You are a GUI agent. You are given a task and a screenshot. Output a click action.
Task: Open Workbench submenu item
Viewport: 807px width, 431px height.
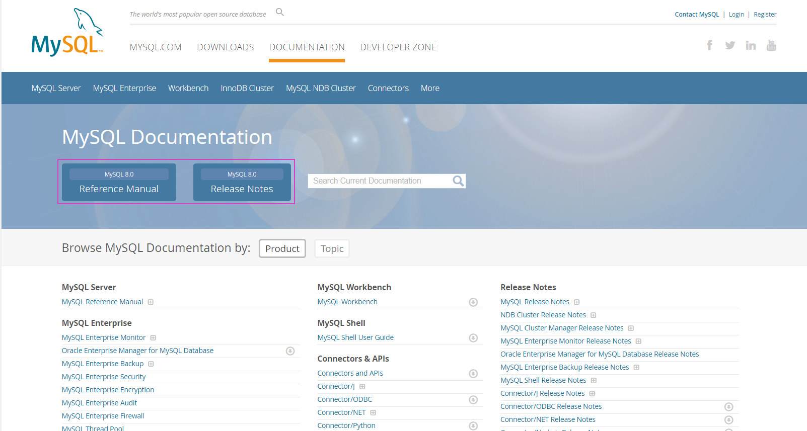188,88
